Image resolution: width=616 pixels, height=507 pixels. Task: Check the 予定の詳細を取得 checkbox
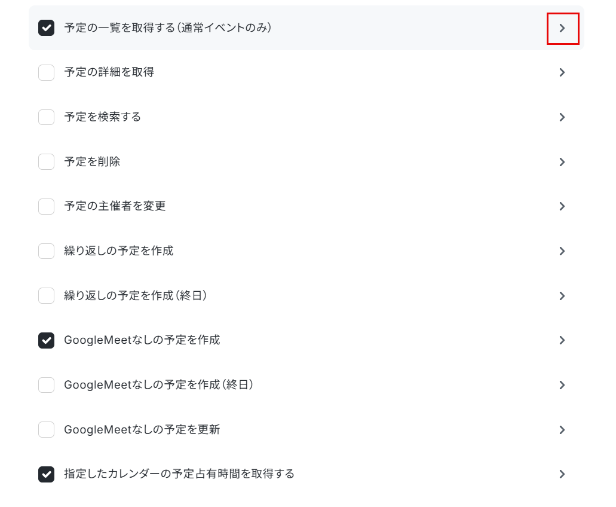pyautogui.click(x=47, y=73)
